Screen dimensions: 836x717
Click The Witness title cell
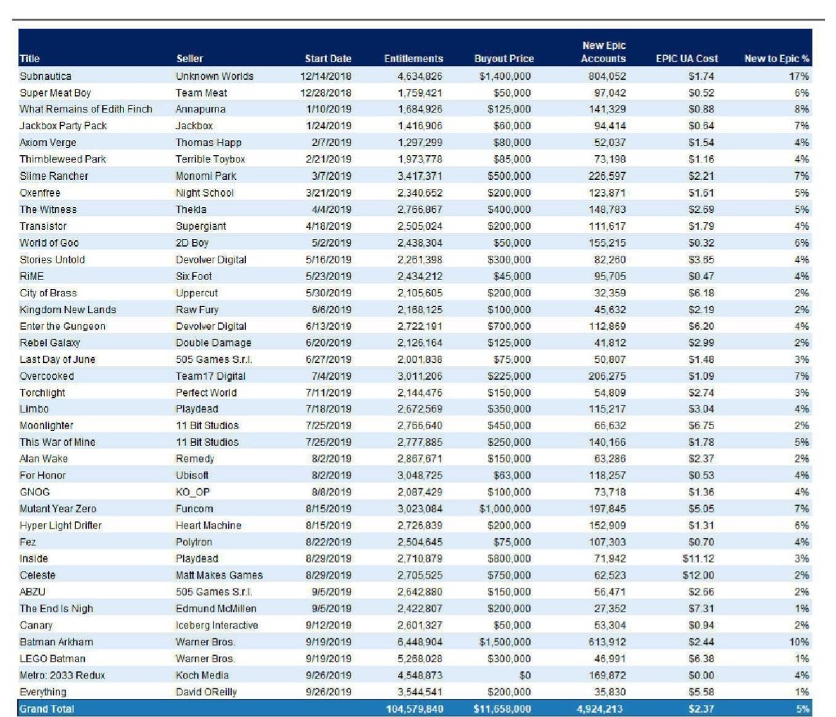[48, 209]
